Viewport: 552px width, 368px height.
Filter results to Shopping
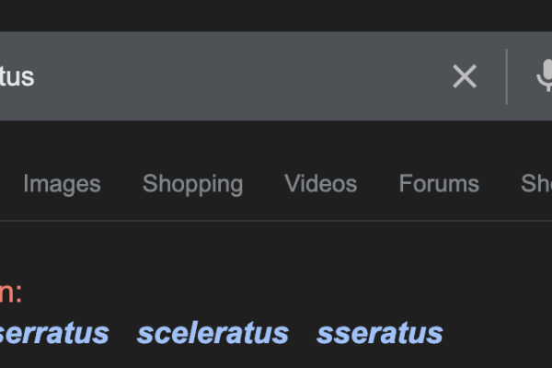(x=192, y=184)
